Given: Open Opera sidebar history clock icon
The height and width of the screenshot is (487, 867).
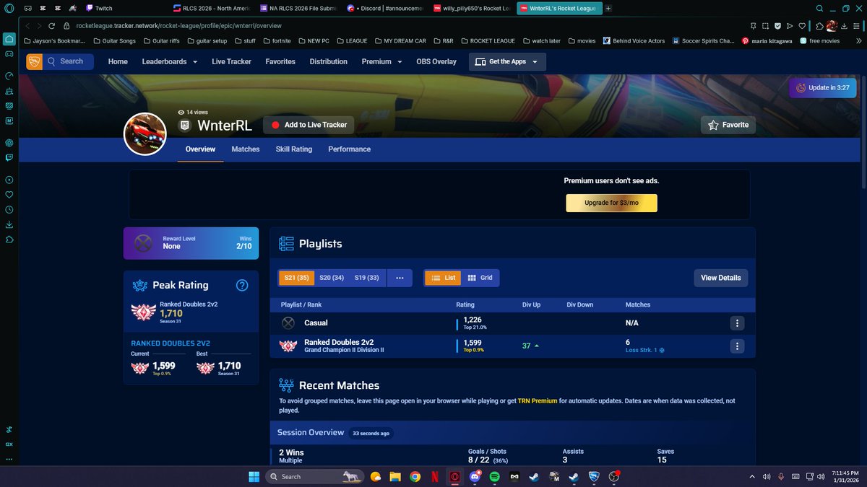Looking at the screenshot, I should [x=9, y=209].
